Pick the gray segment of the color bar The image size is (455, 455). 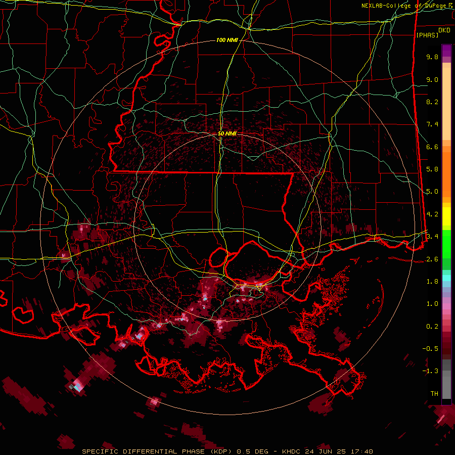coord(446,380)
